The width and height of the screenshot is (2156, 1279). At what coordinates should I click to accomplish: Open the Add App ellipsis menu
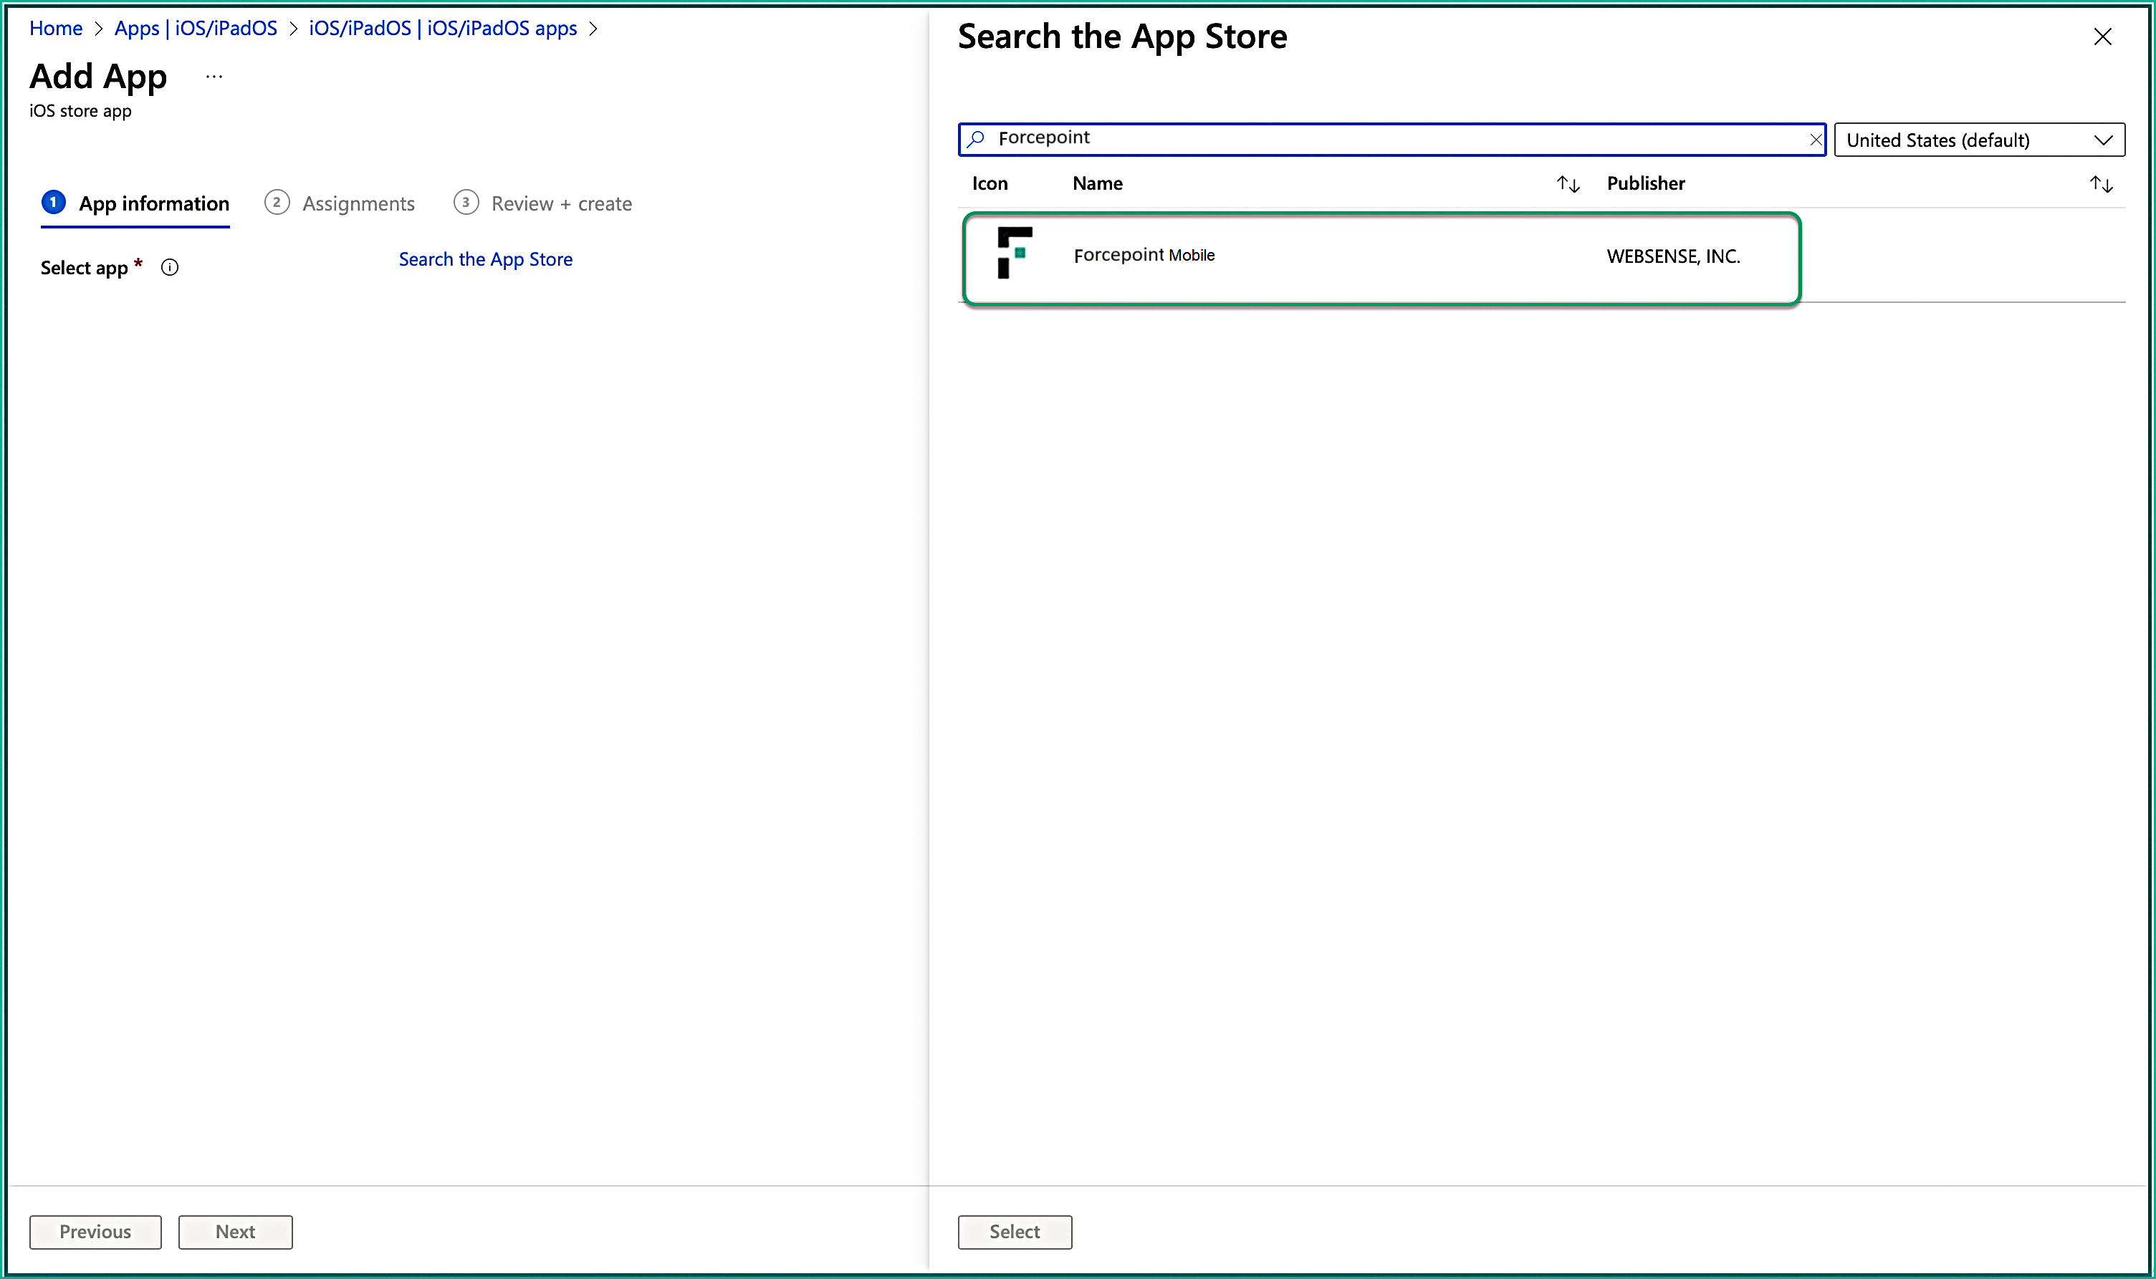(214, 77)
